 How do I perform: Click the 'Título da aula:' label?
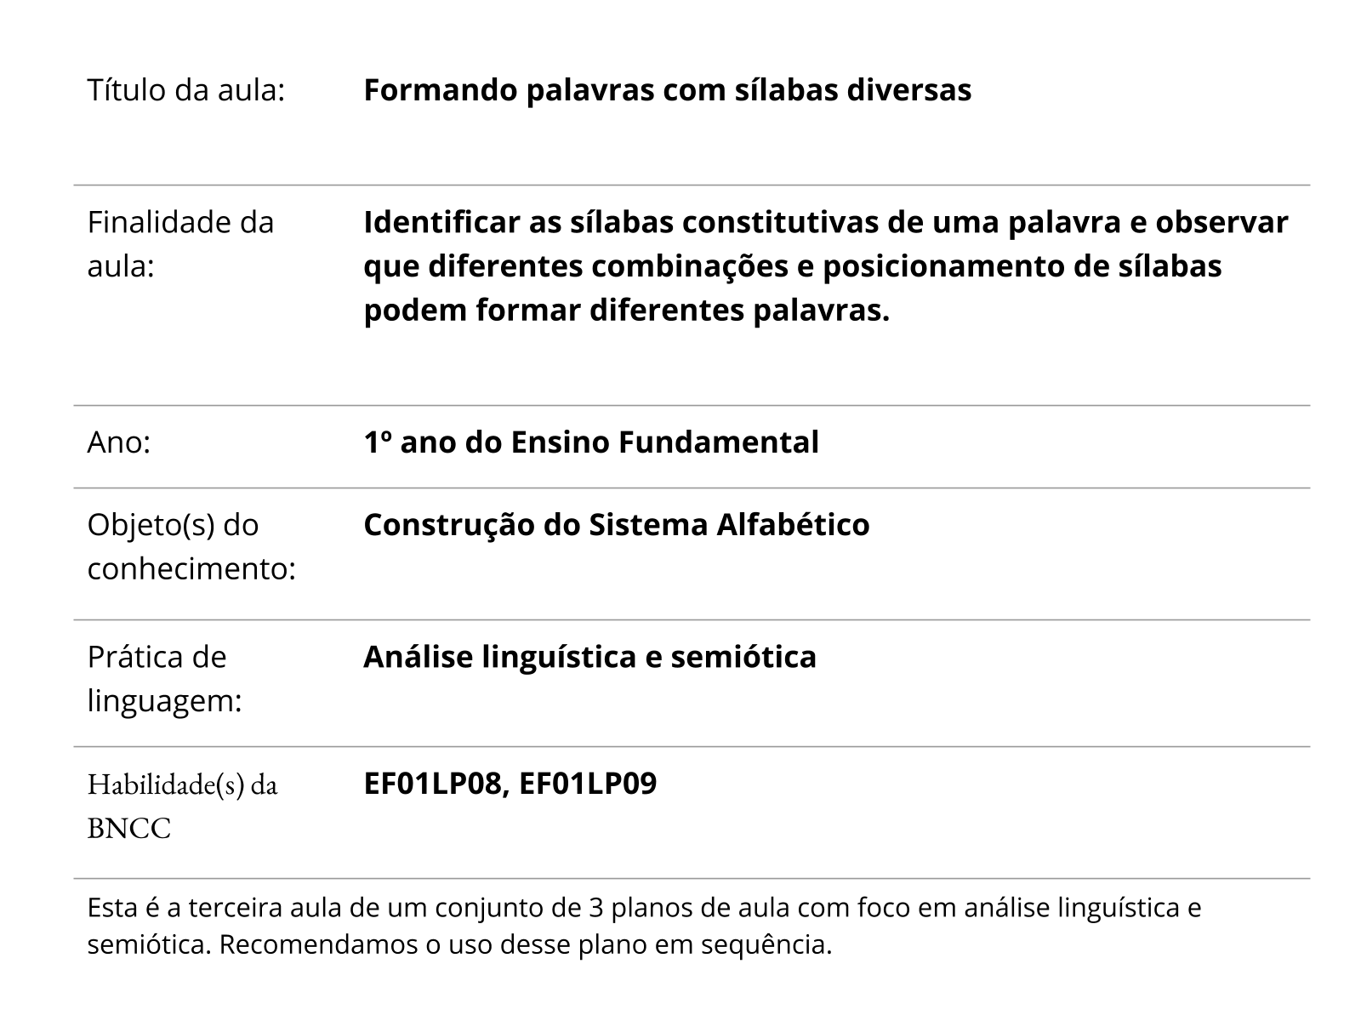tap(185, 89)
